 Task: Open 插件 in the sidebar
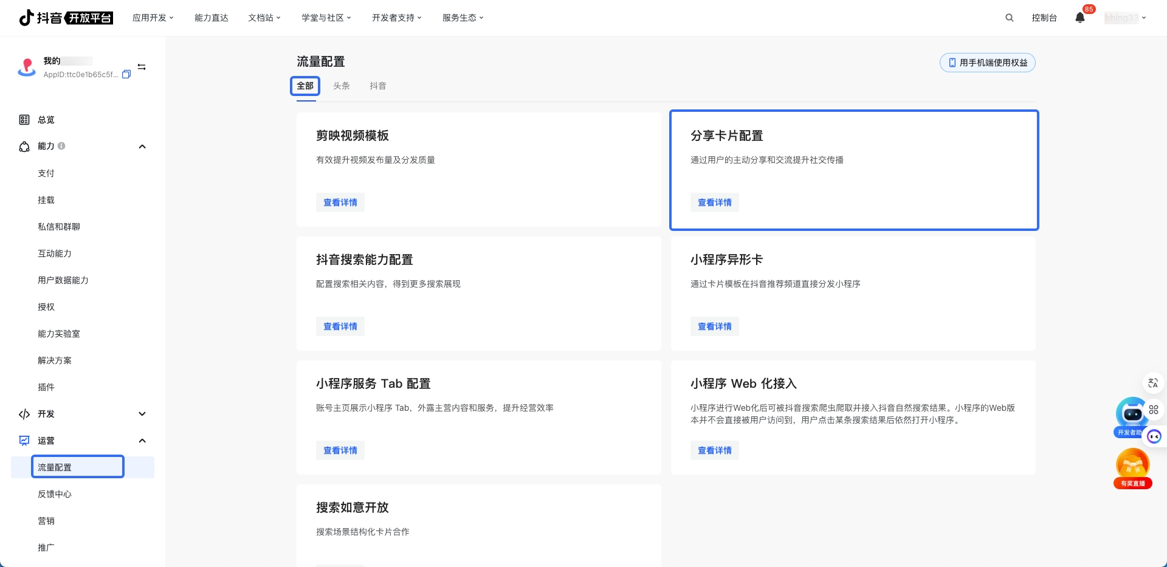(x=46, y=387)
